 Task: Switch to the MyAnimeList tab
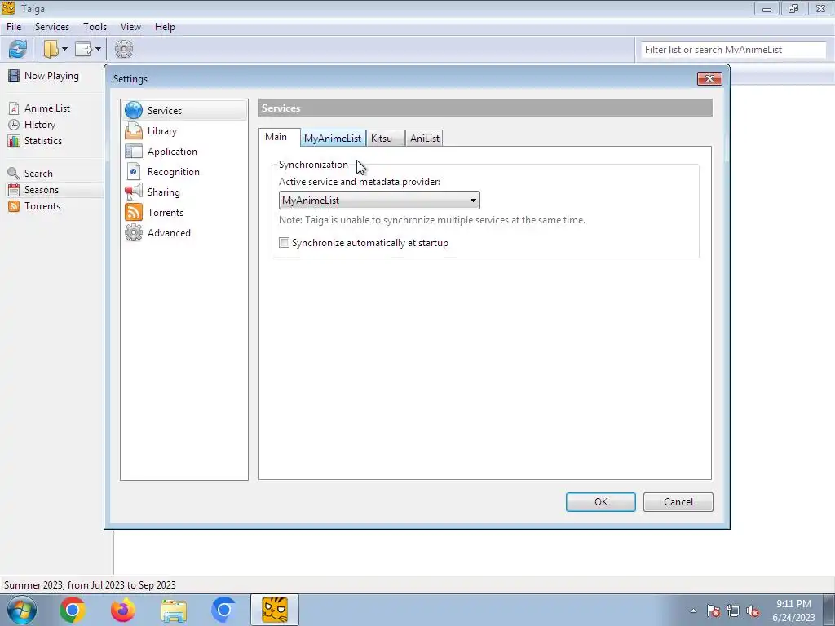point(333,139)
